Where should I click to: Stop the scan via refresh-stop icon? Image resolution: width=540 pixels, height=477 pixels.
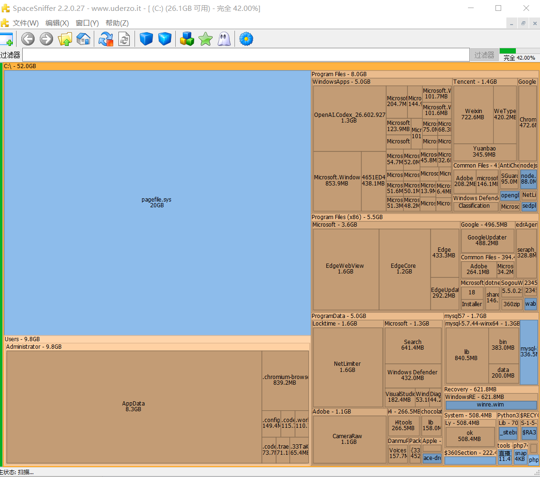click(x=106, y=39)
